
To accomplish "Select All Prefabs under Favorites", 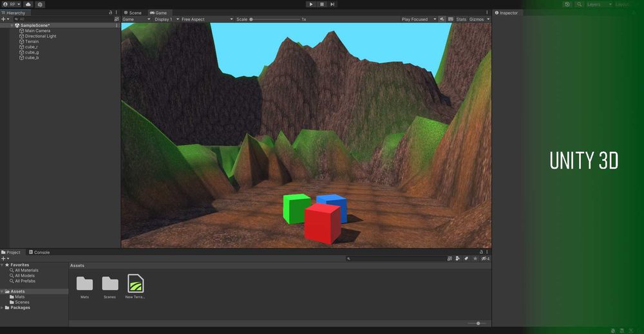I will (x=23, y=281).
